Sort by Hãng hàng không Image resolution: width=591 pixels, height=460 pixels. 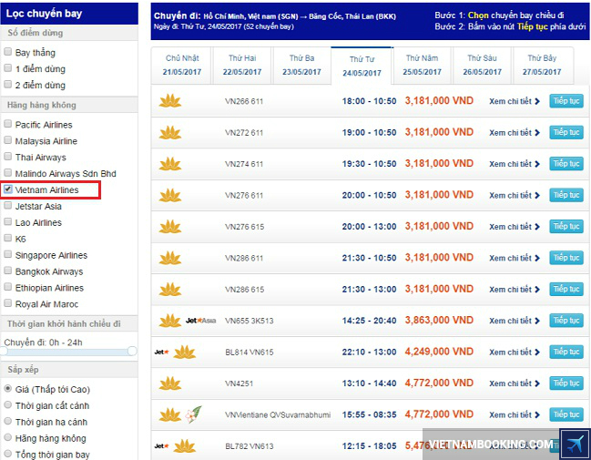7,437
